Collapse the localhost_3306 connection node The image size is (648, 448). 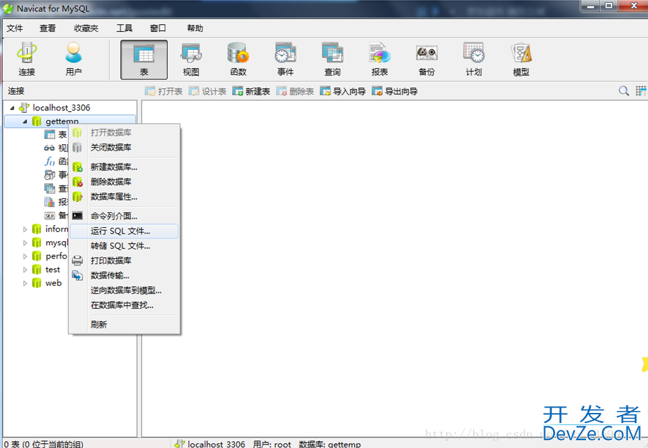point(12,108)
